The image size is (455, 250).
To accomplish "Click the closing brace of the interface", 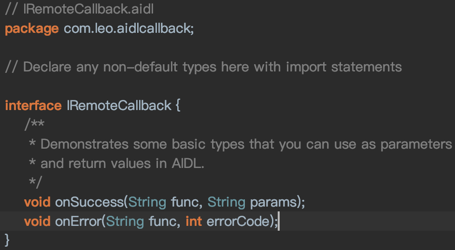I will [7, 239].
